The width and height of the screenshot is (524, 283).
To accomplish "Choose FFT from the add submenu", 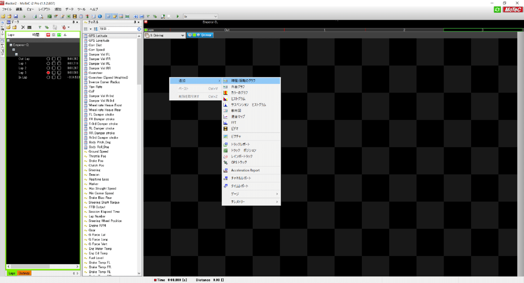I will [251, 123].
